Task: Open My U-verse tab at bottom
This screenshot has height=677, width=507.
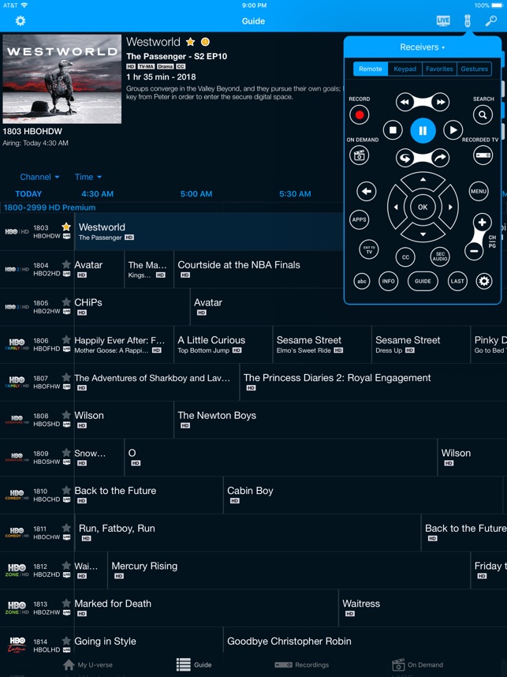Action: 88,665
